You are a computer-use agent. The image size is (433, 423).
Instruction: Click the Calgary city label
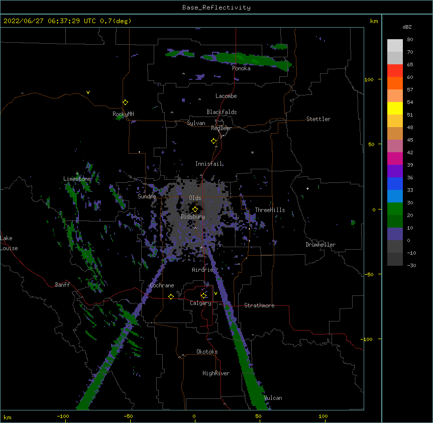click(200, 303)
